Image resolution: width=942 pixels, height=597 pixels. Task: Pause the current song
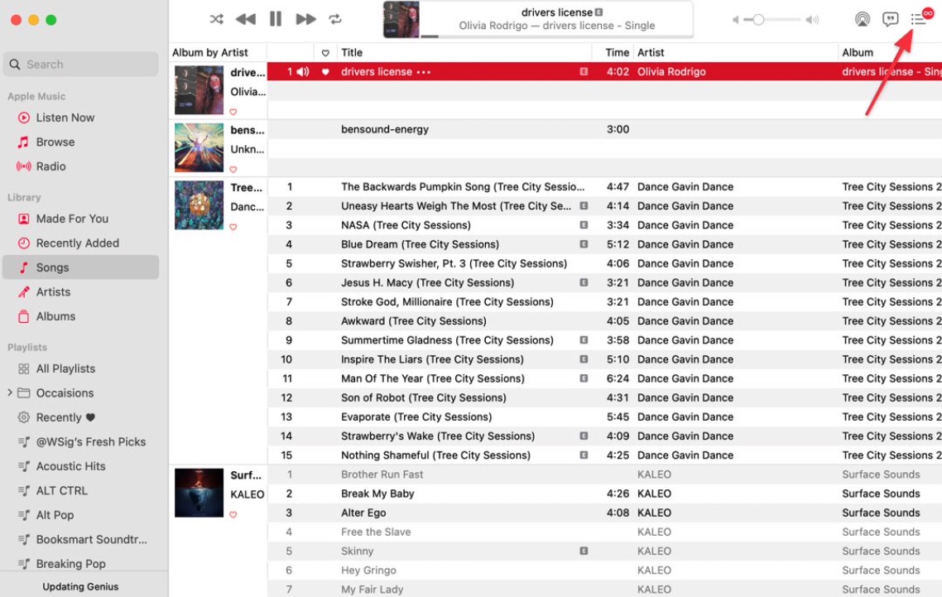tap(275, 18)
